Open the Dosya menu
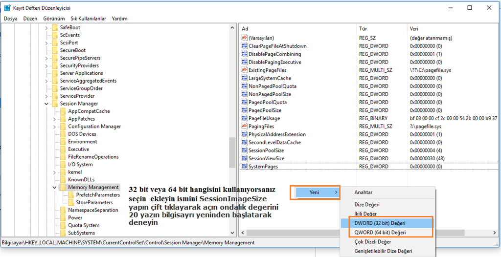This screenshot has width=501, height=257. (11, 19)
